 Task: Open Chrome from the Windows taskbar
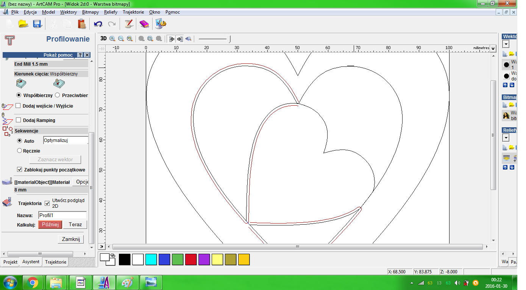pos(33,282)
